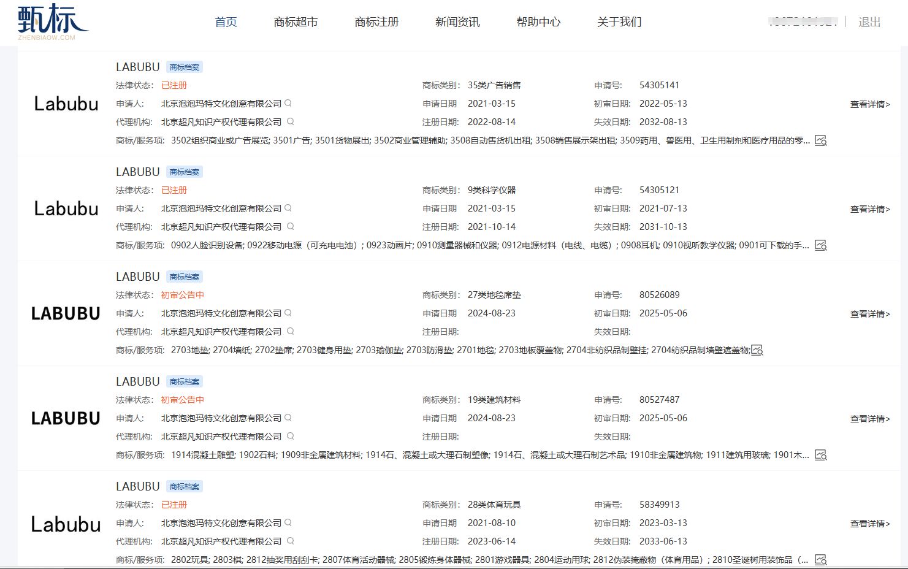
Task: Open 商标档案 tag of 80526089 record
Action: pos(185,277)
